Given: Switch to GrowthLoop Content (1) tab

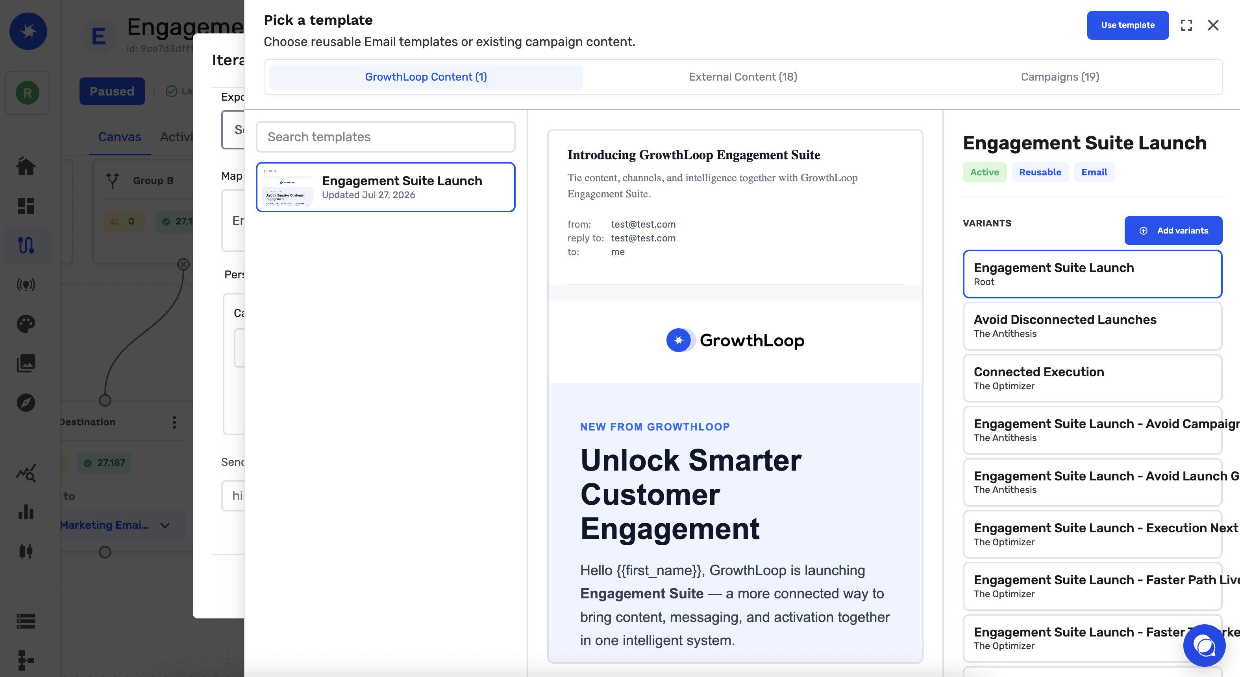Looking at the screenshot, I should click(426, 77).
